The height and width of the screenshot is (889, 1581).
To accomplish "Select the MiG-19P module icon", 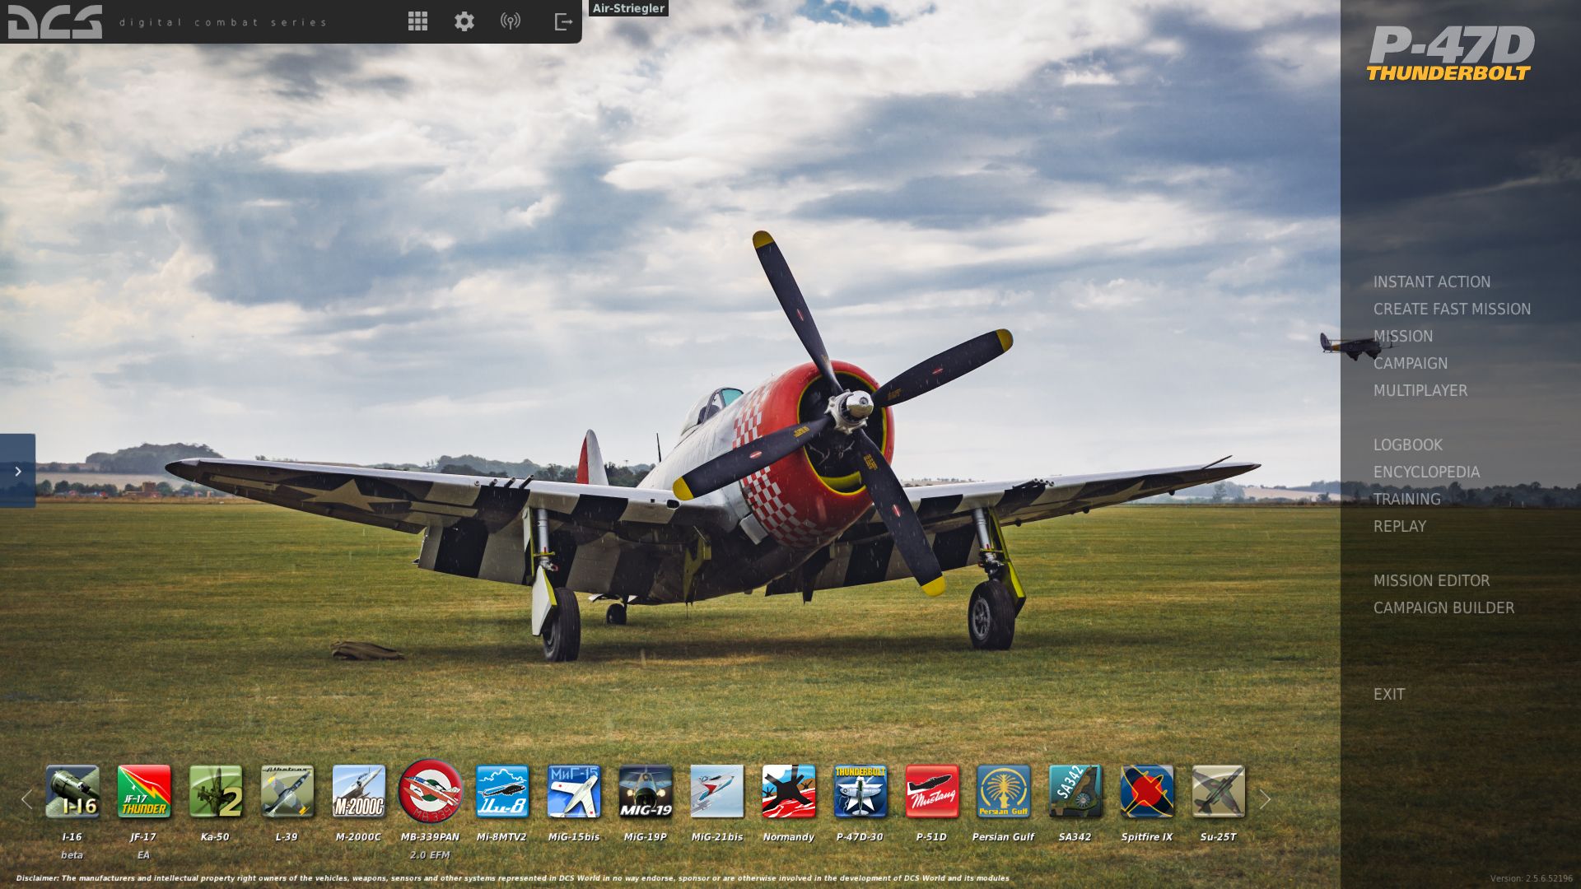I will [646, 791].
